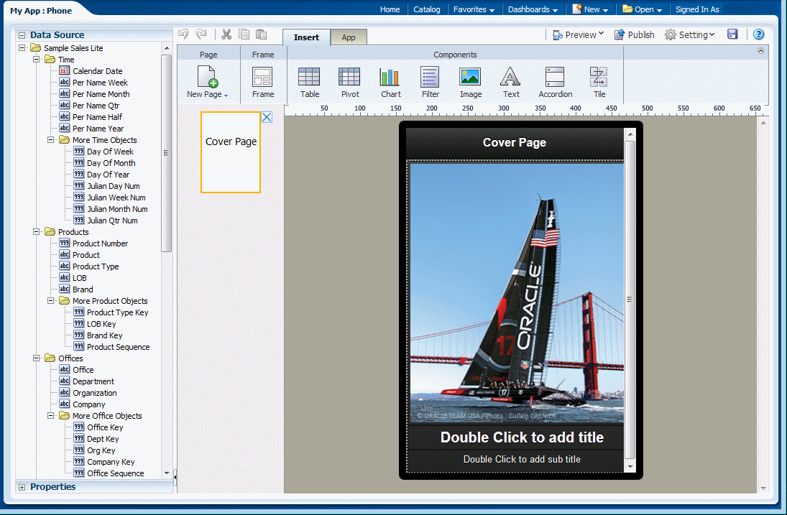Click the Signed In As link
Image resolution: width=787 pixels, height=515 pixels.
coord(697,9)
